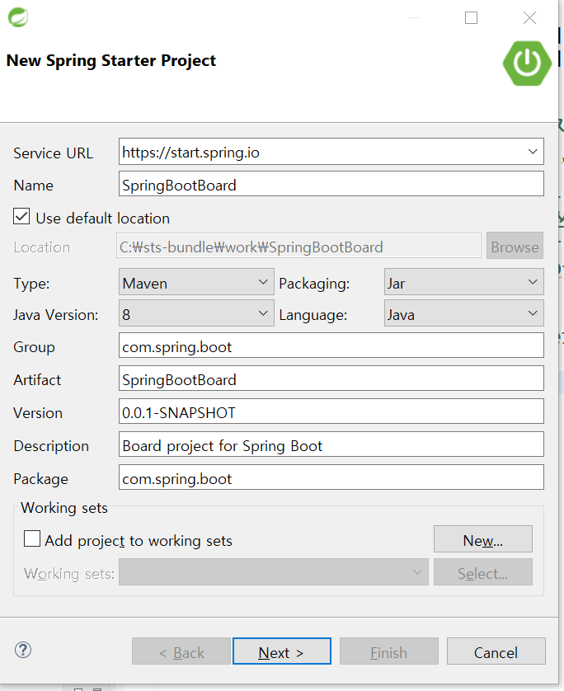Image resolution: width=564 pixels, height=691 pixels.
Task: Click the Cancel button
Action: tap(496, 651)
